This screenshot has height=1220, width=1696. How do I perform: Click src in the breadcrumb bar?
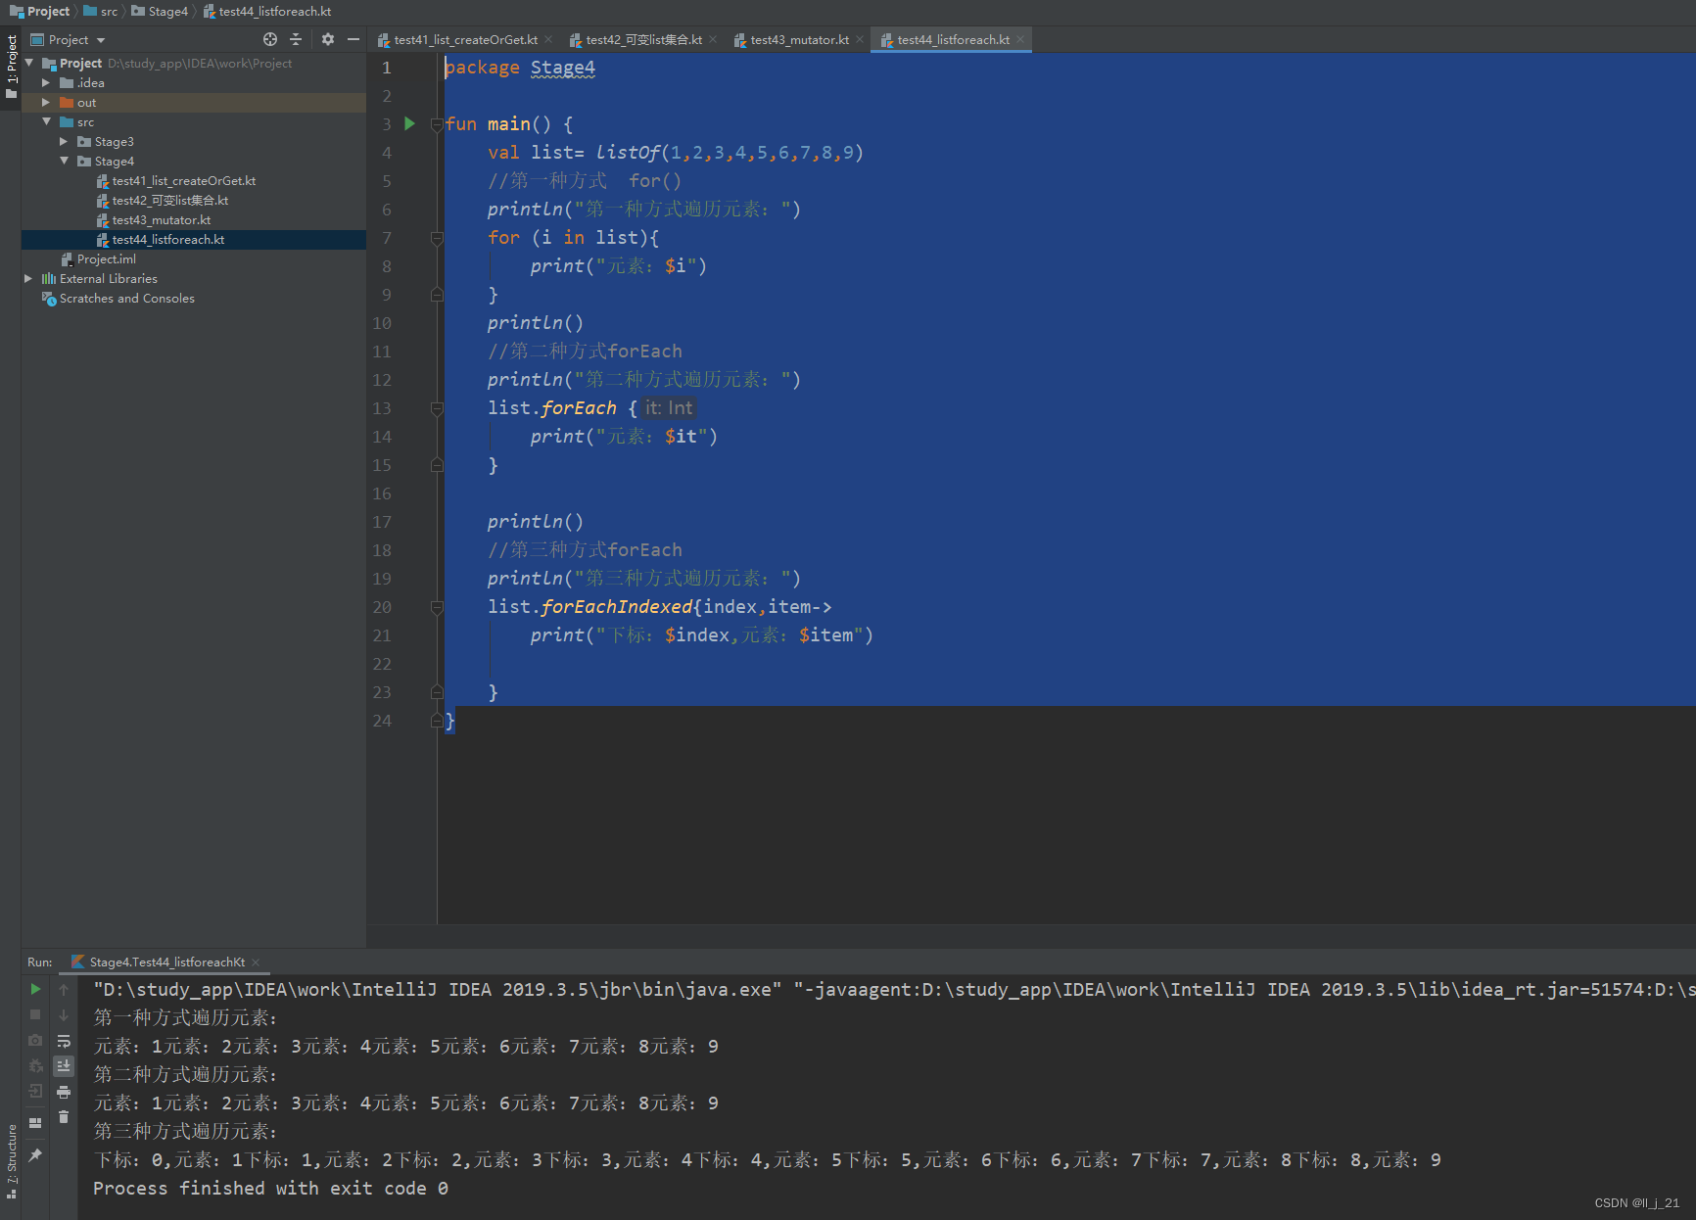click(101, 12)
